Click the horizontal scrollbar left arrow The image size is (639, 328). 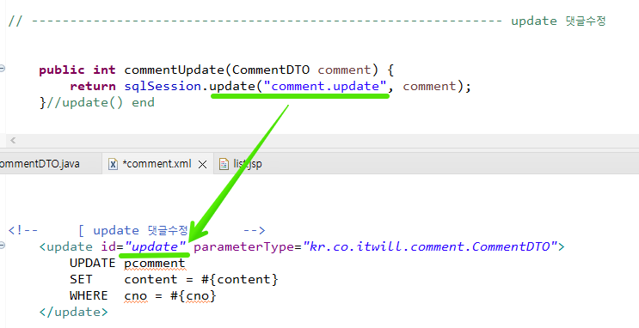(13, 141)
